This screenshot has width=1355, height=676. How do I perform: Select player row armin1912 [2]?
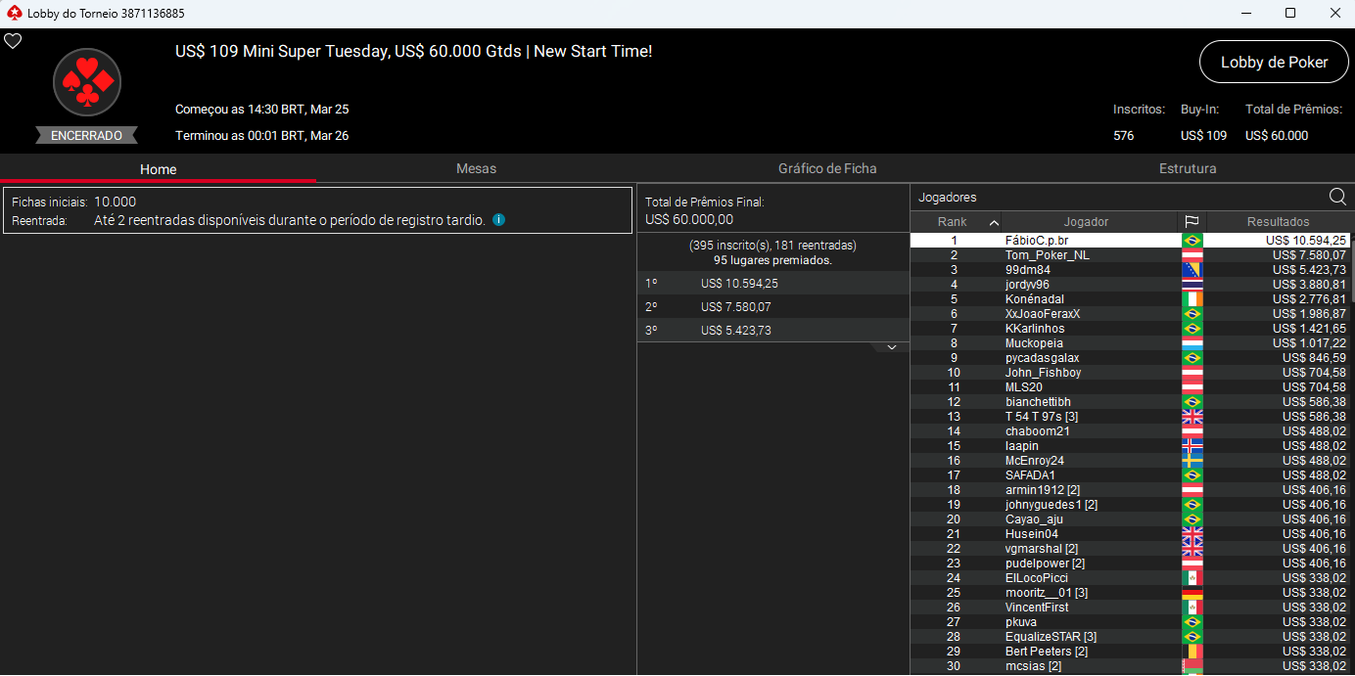pyautogui.click(x=1130, y=490)
